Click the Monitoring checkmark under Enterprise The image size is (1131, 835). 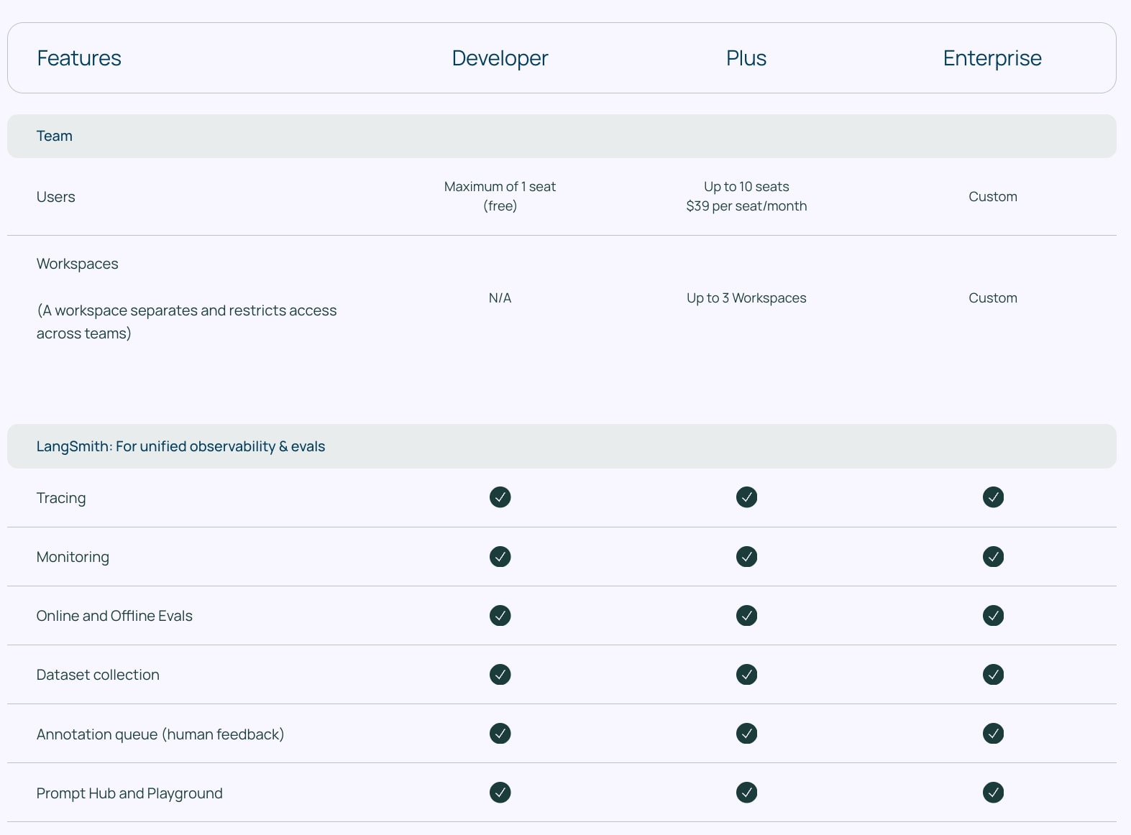(993, 557)
